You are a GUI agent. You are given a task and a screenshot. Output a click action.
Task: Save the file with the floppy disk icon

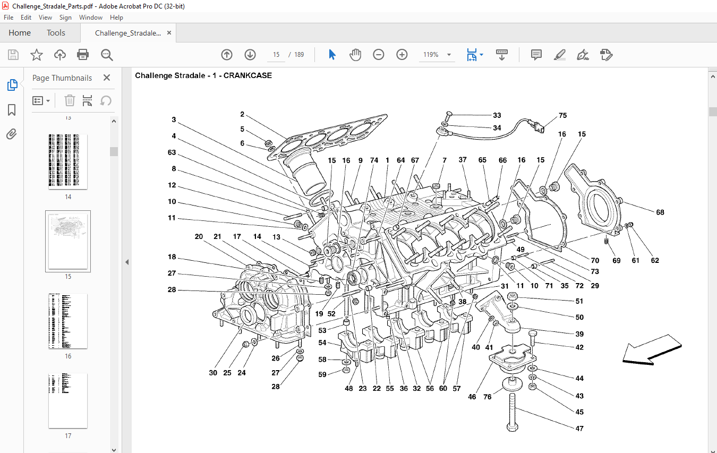tap(13, 55)
